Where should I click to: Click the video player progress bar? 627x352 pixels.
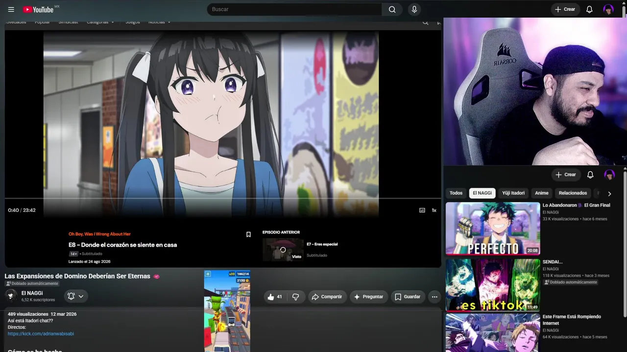pos(223,198)
